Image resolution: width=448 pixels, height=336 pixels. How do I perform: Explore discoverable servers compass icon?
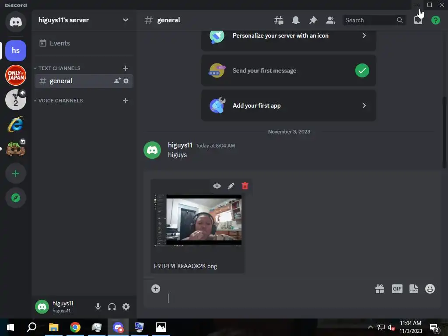pyautogui.click(x=16, y=198)
